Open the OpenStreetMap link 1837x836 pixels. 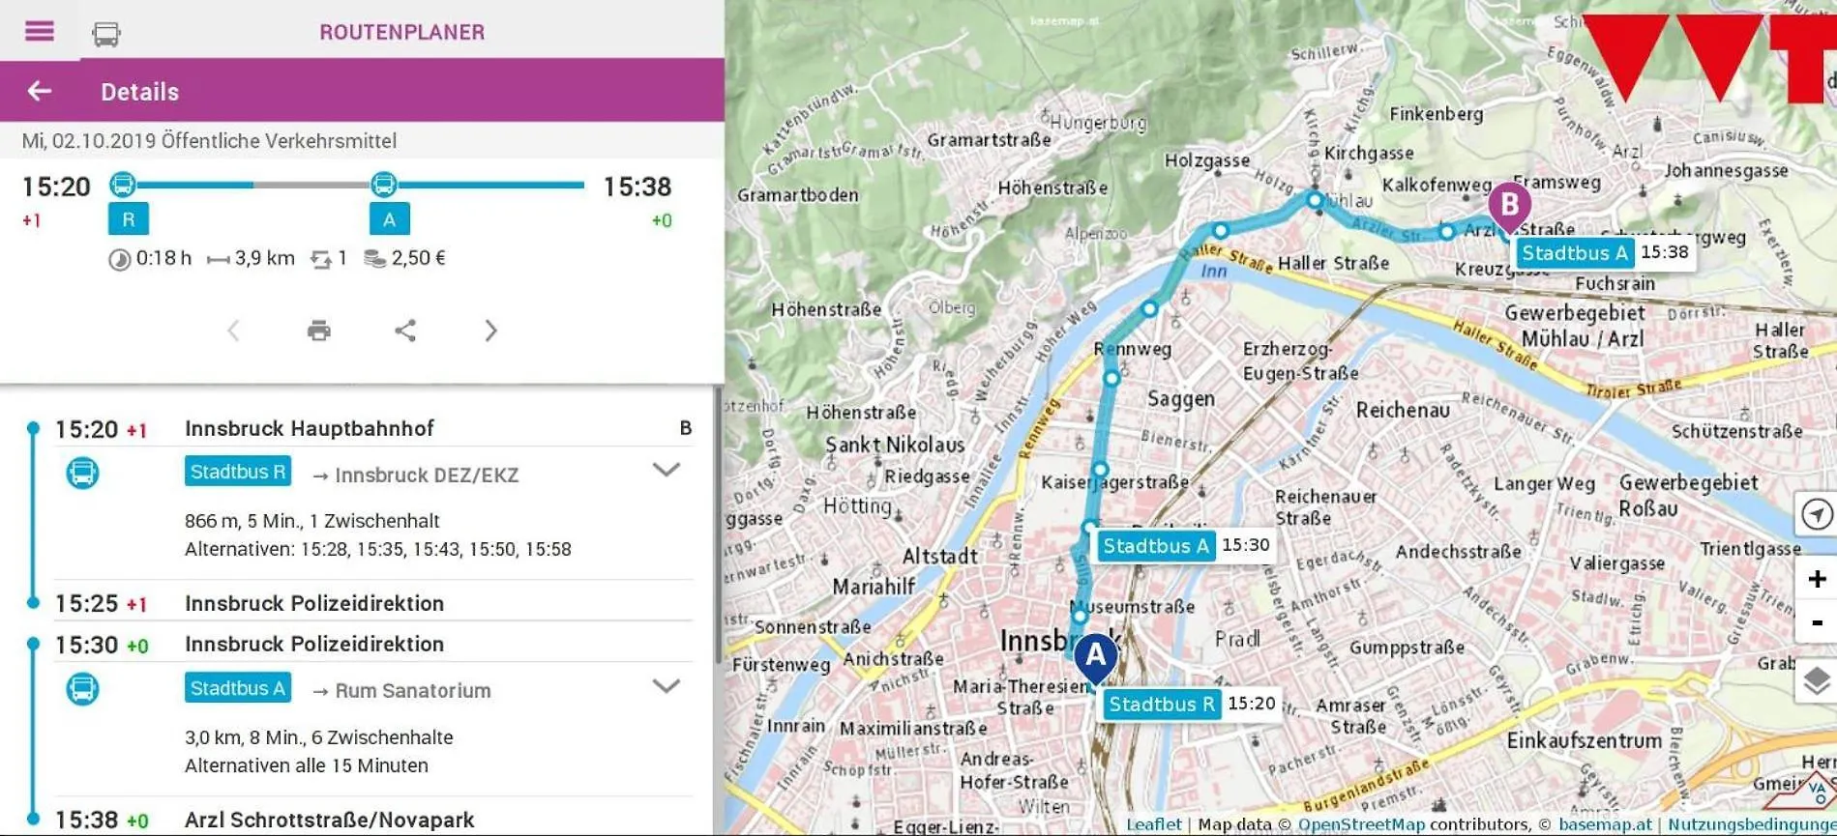[1361, 824]
